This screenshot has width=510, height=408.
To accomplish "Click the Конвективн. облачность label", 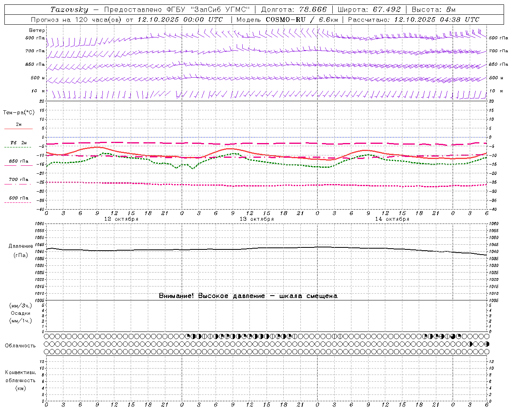I will [20, 377].
